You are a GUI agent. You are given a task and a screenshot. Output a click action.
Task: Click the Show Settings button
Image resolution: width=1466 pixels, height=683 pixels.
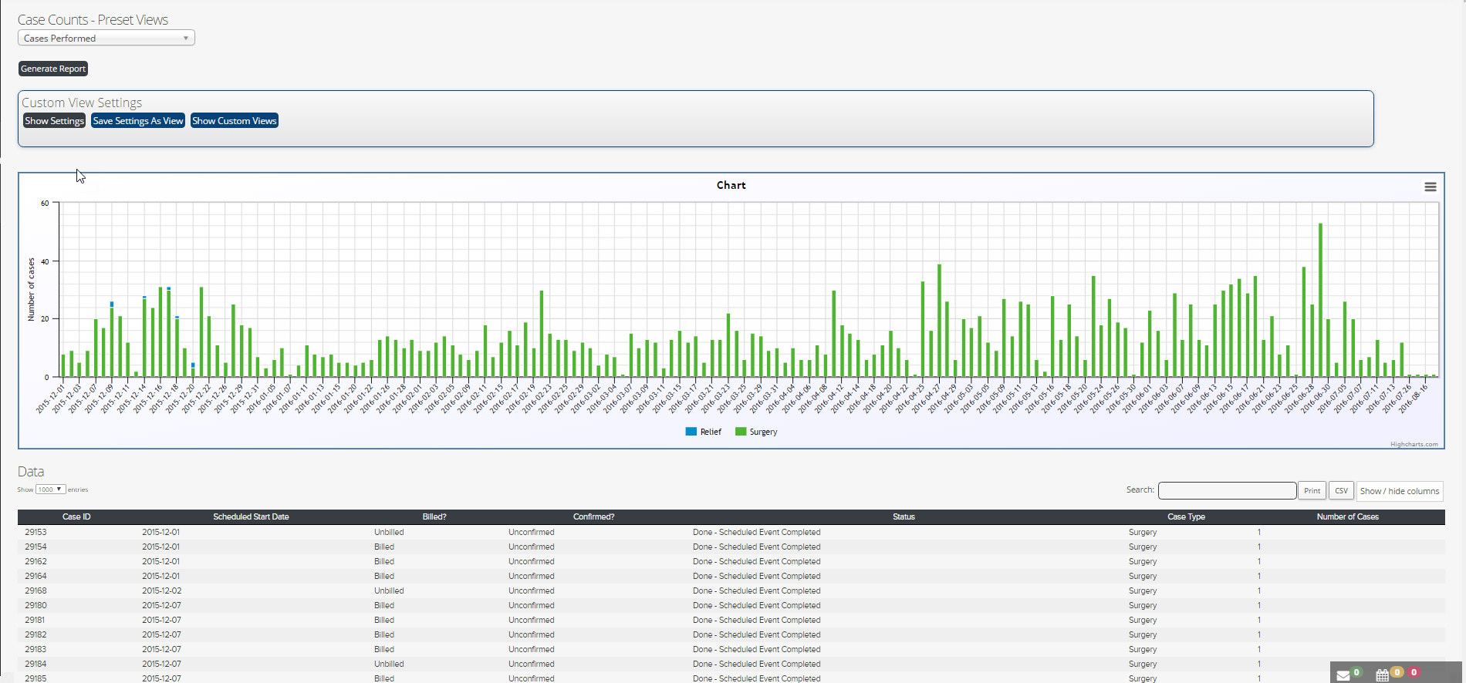point(54,121)
